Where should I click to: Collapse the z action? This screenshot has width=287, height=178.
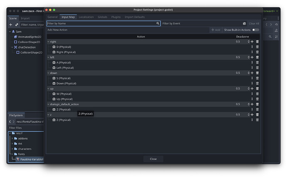tap(48, 115)
